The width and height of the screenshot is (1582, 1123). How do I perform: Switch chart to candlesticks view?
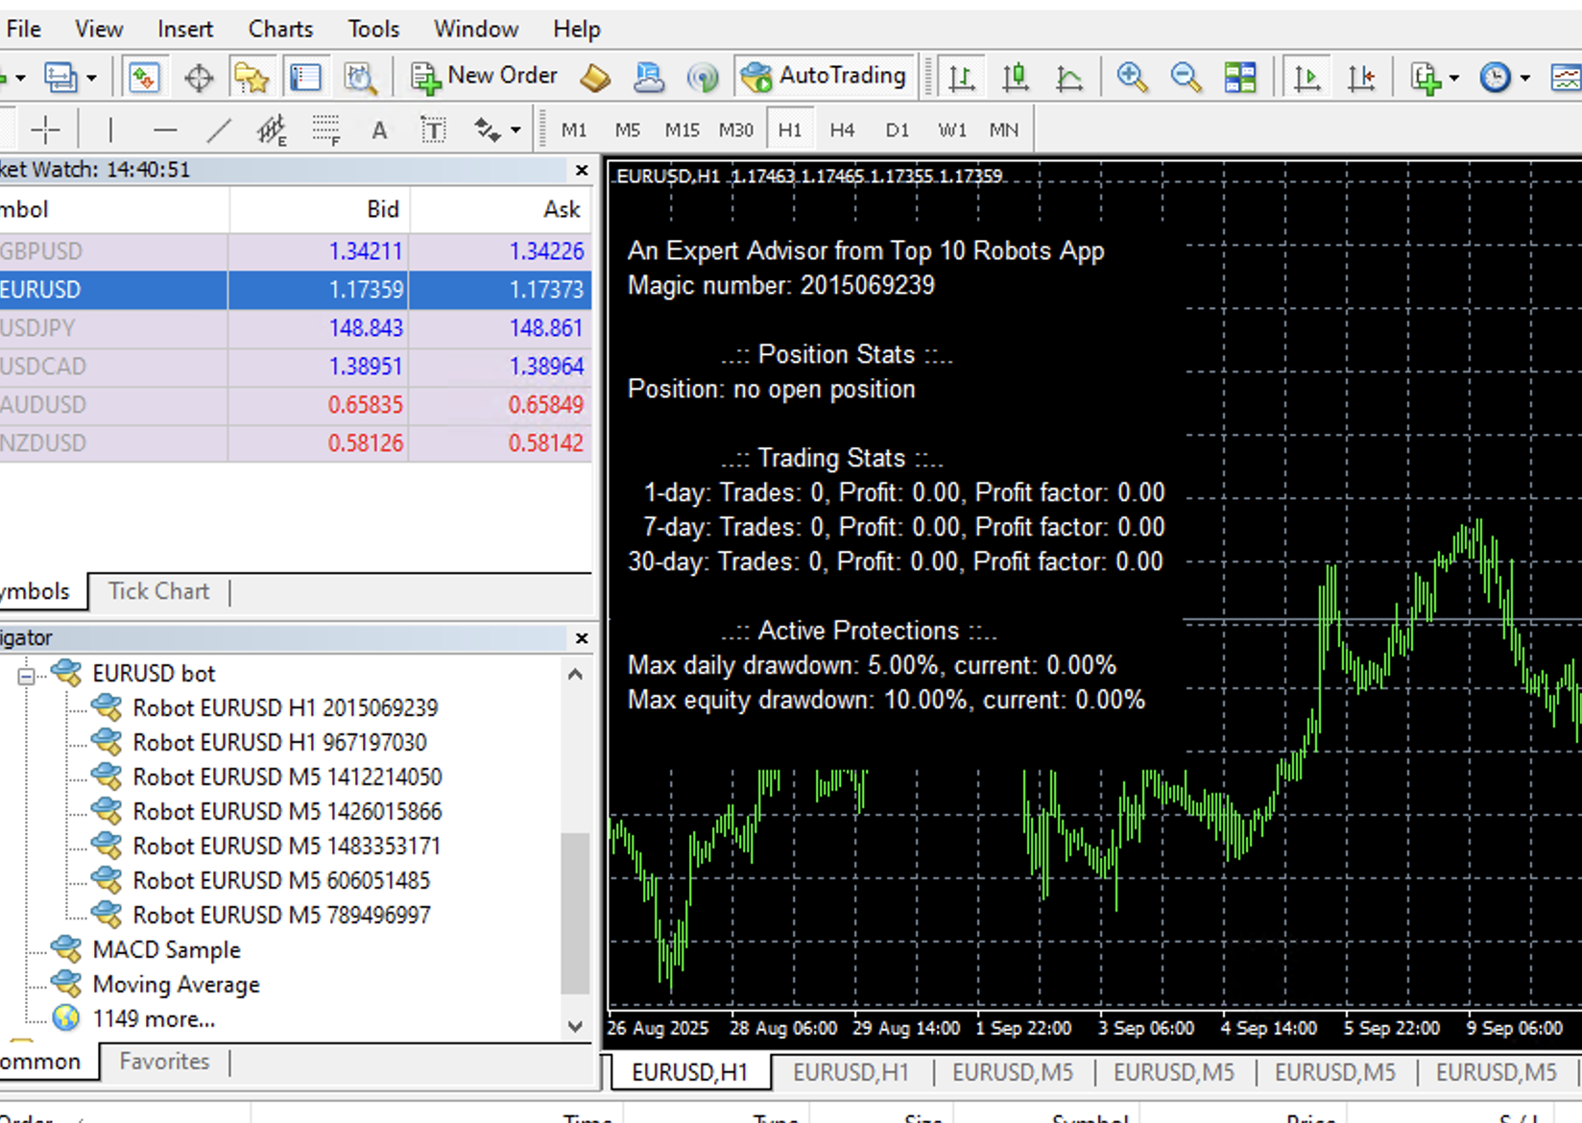click(1015, 77)
